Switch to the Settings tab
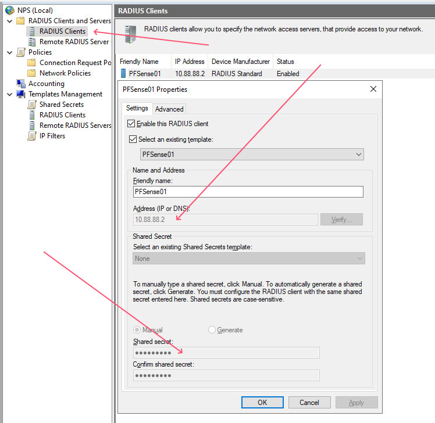435x423 pixels. (137, 108)
